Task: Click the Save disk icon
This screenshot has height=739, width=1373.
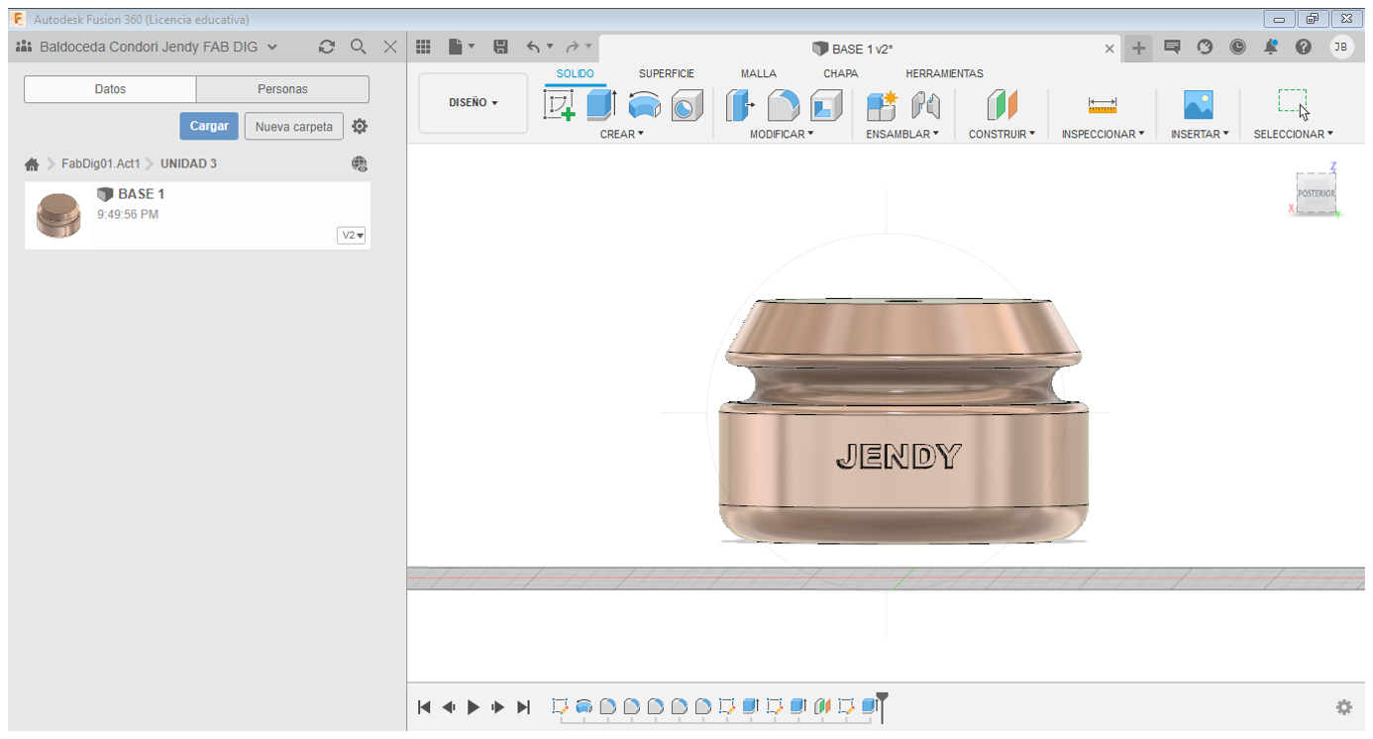Action: point(500,47)
